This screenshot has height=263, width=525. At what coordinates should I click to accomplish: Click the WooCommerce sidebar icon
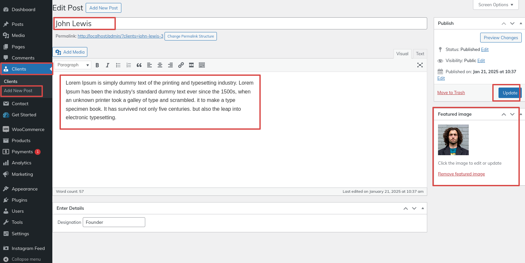6,129
